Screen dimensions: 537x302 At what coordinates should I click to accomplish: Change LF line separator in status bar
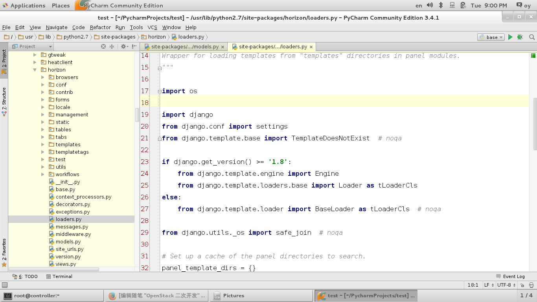coord(489,285)
